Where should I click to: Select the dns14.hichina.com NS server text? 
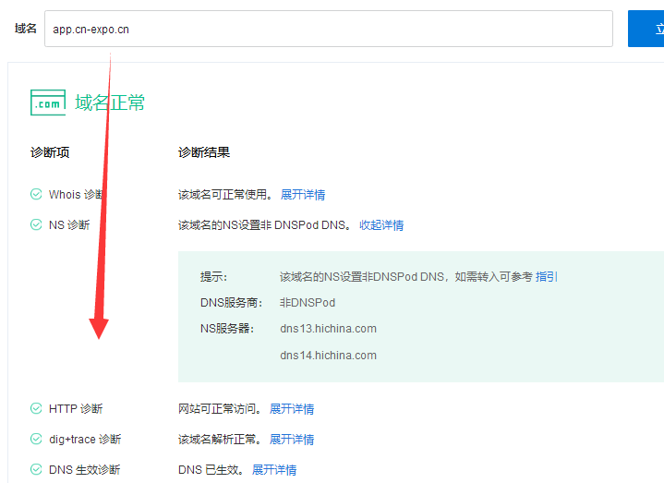328,356
